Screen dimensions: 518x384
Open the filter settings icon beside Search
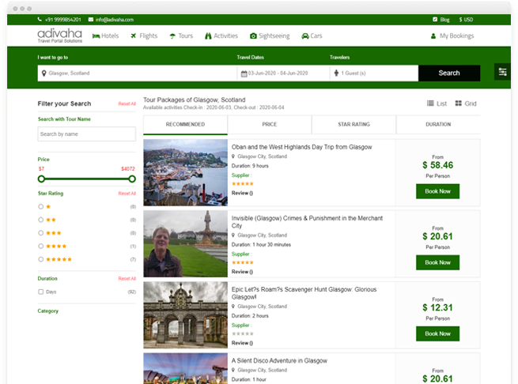click(x=501, y=73)
